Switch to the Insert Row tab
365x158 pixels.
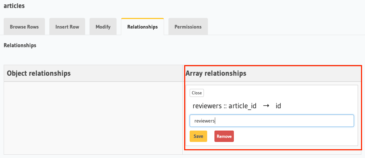coord(67,27)
